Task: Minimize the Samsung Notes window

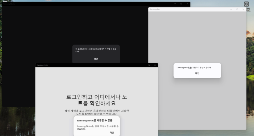Action: tap(143, 65)
